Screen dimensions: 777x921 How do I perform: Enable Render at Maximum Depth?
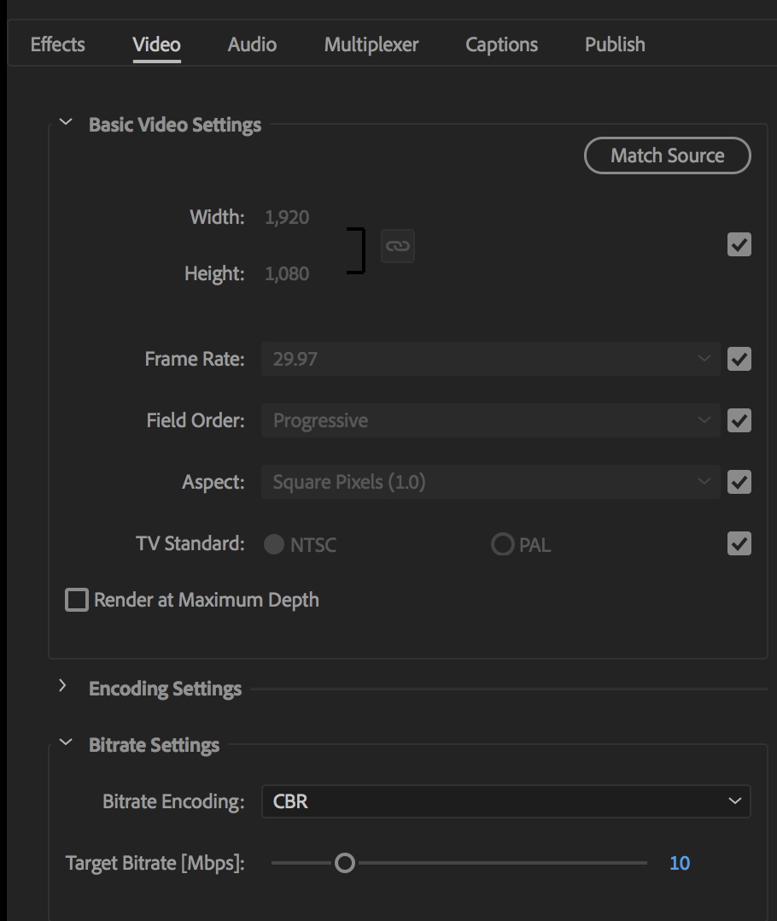(x=77, y=600)
